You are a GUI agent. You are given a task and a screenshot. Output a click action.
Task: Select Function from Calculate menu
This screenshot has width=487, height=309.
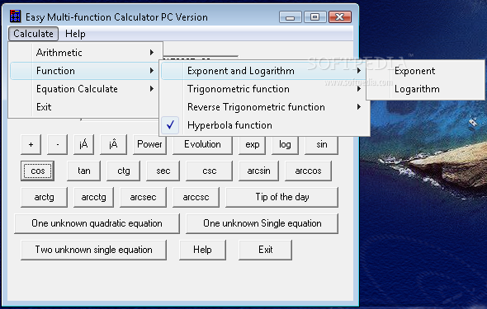click(x=85, y=71)
